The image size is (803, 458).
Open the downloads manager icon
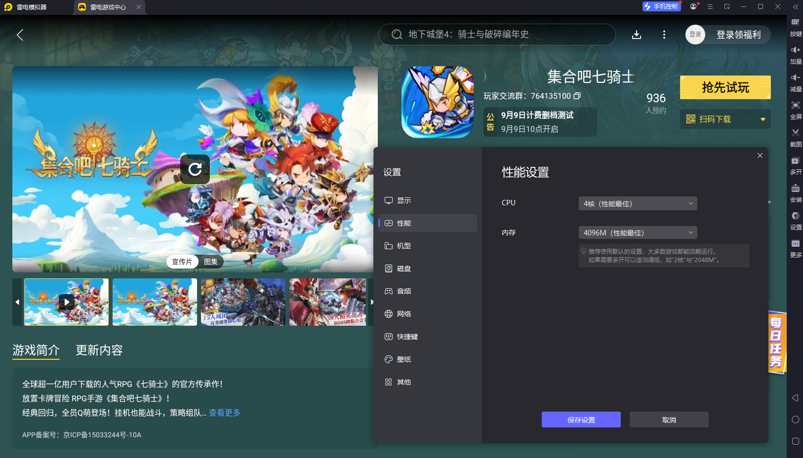pos(637,35)
